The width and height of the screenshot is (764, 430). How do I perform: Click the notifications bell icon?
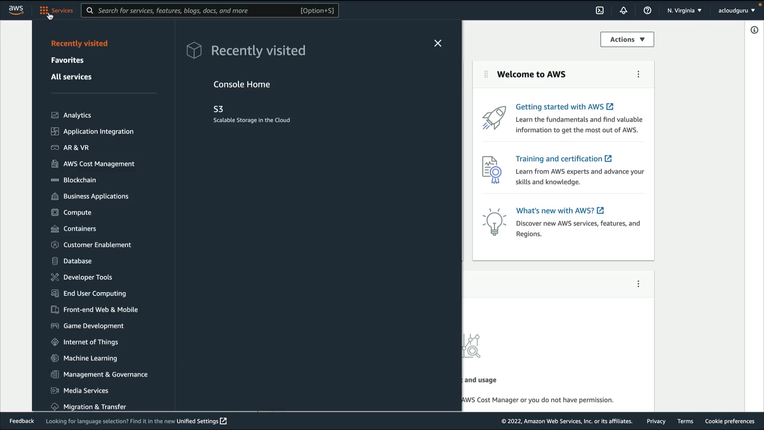(624, 11)
